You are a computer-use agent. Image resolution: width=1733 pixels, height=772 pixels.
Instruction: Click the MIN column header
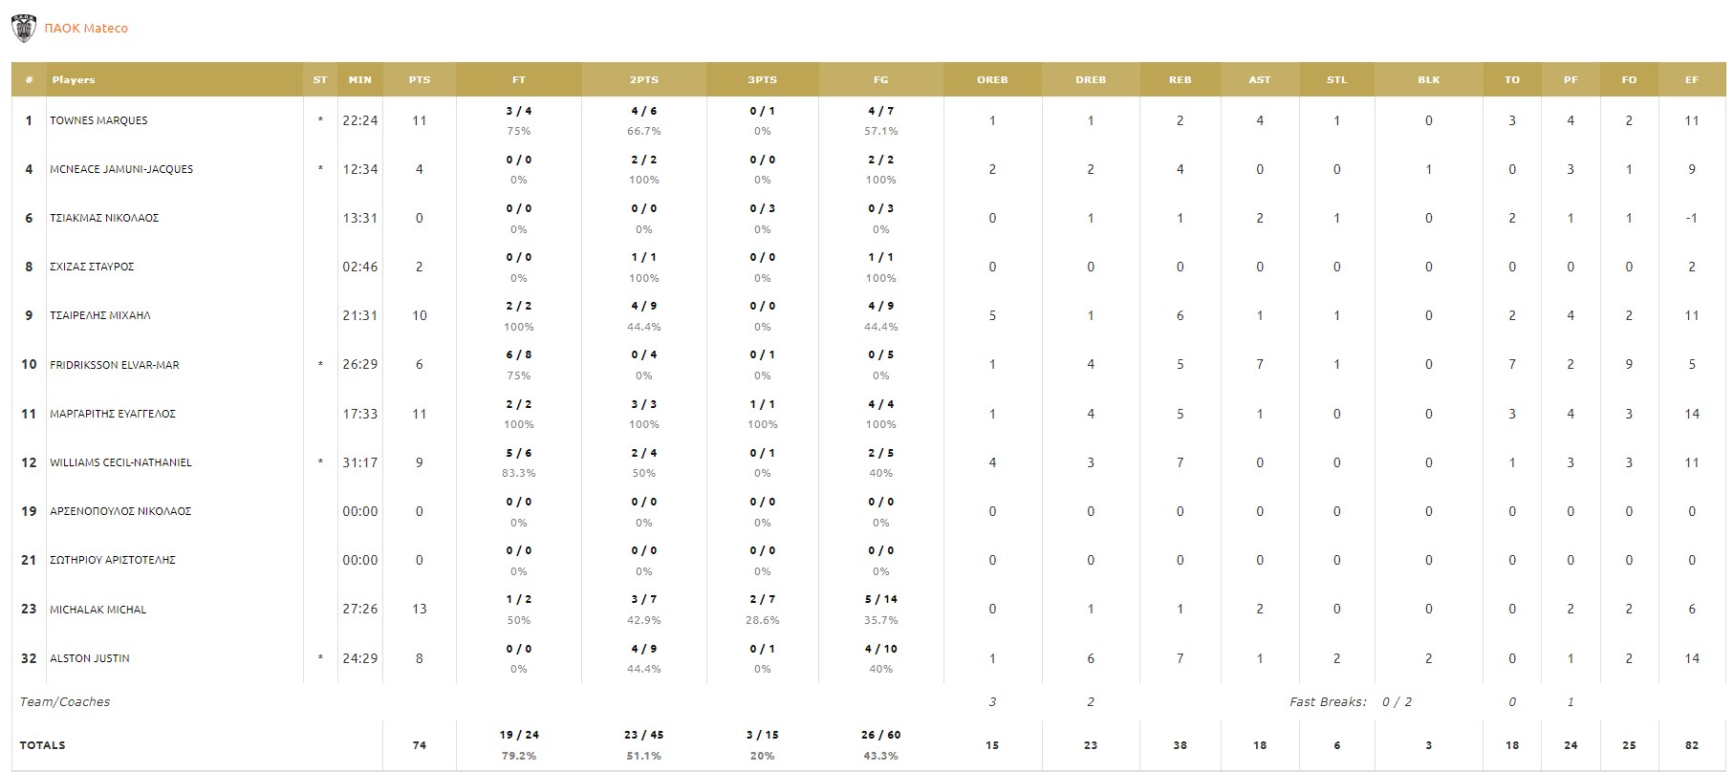pos(360,80)
